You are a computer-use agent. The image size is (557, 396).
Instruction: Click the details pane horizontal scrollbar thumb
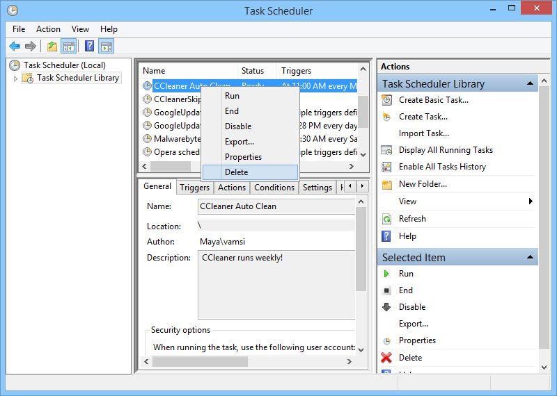point(200,361)
